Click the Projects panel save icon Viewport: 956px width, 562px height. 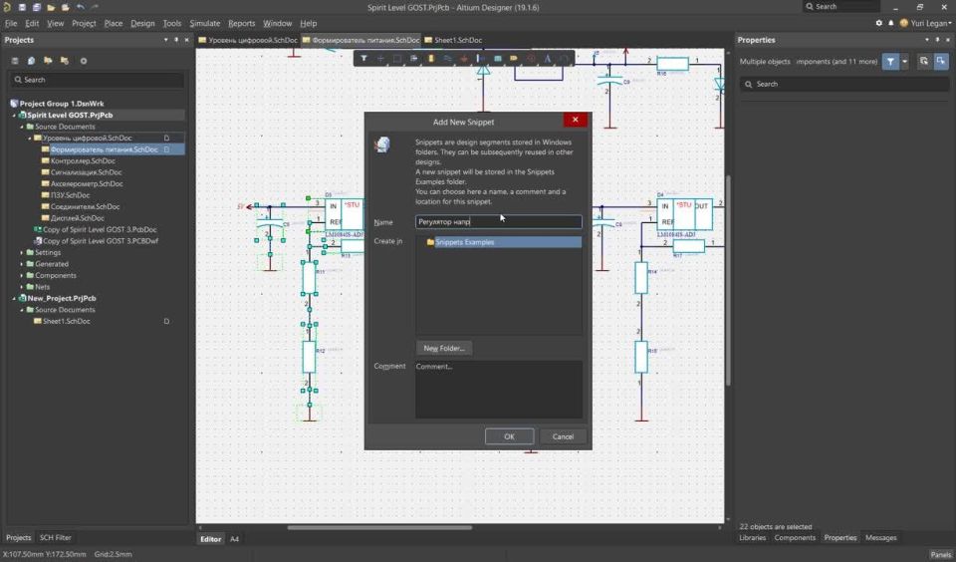[15, 61]
